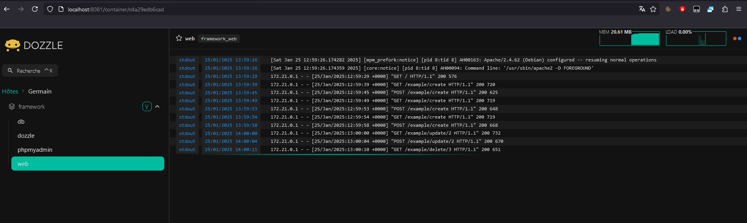This screenshot has height=223, width=747.
Task: Click the Hôtes breadcrumb link
Action: point(10,91)
